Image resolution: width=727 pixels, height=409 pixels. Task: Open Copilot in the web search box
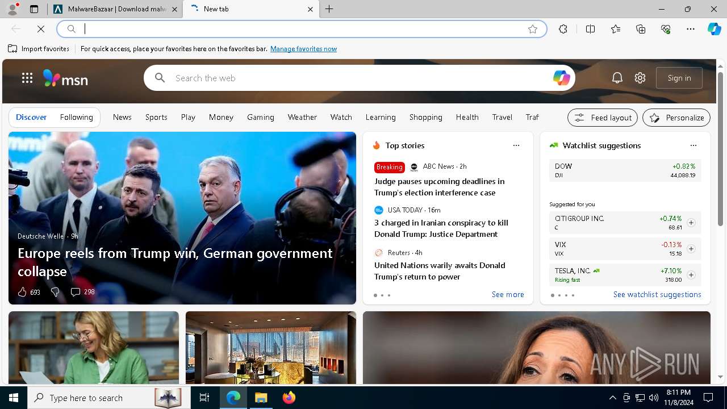click(561, 78)
